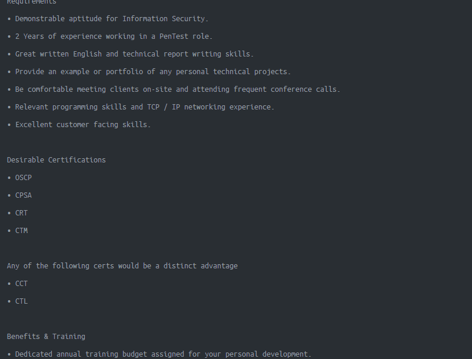Click the 'Provide an example or portfolio' line
This screenshot has width=472, height=359.
point(153,72)
